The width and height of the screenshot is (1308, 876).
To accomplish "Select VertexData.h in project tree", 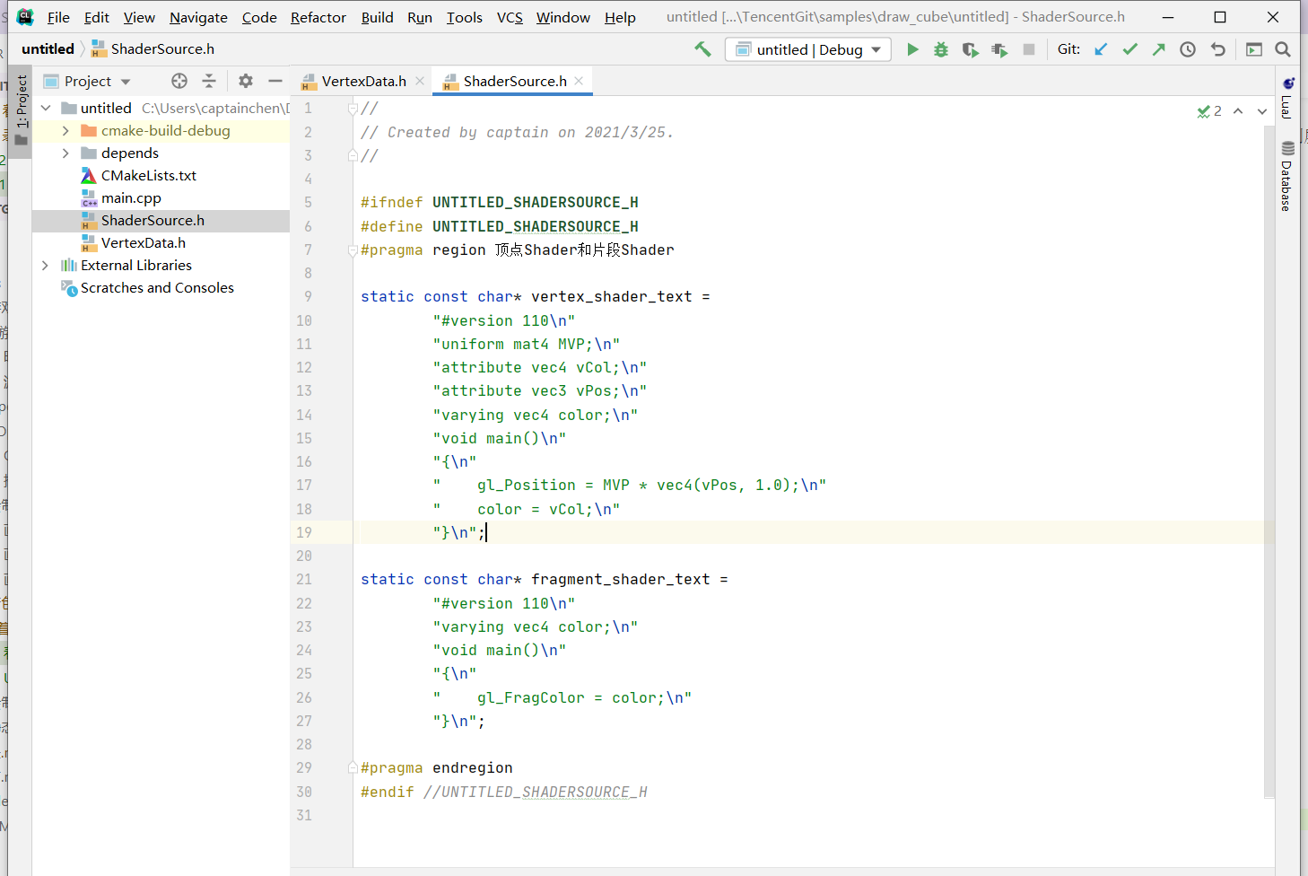I will click(144, 242).
